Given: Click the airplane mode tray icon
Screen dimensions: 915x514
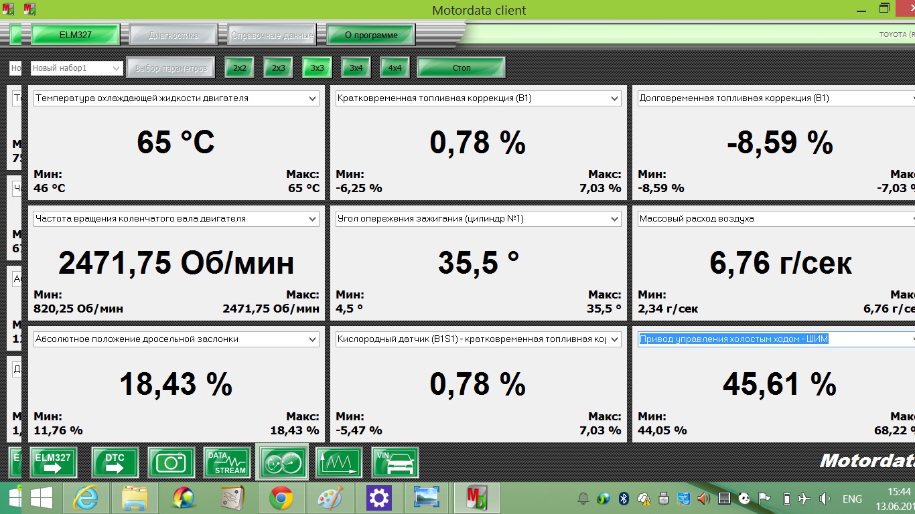Looking at the screenshot, I should coord(804,499).
